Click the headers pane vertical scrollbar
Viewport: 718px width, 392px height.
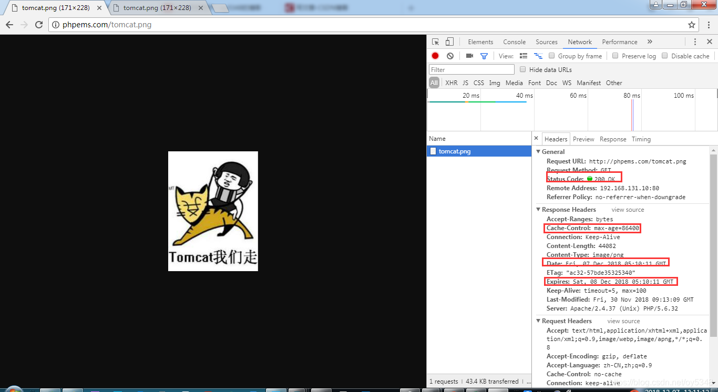713,245
